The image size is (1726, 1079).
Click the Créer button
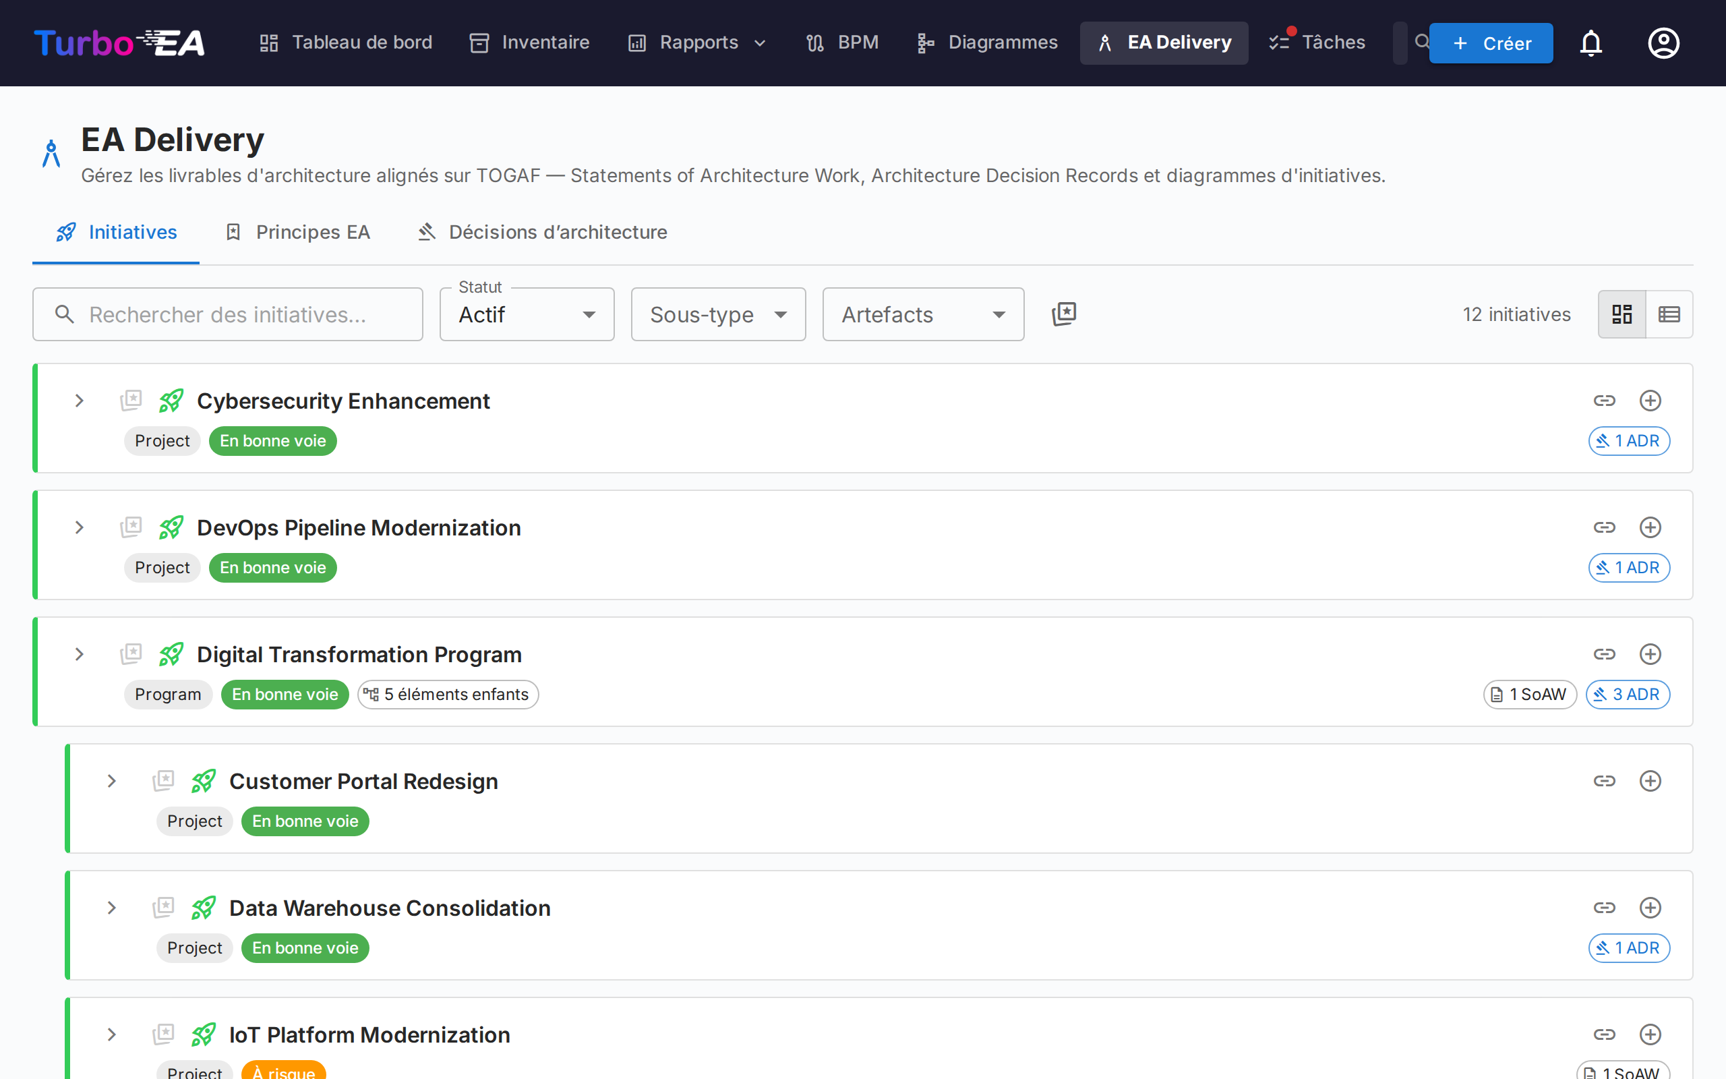pos(1491,42)
